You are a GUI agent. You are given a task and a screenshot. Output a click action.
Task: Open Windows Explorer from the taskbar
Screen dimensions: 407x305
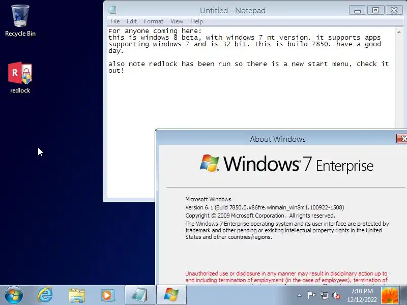click(x=77, y=295)
